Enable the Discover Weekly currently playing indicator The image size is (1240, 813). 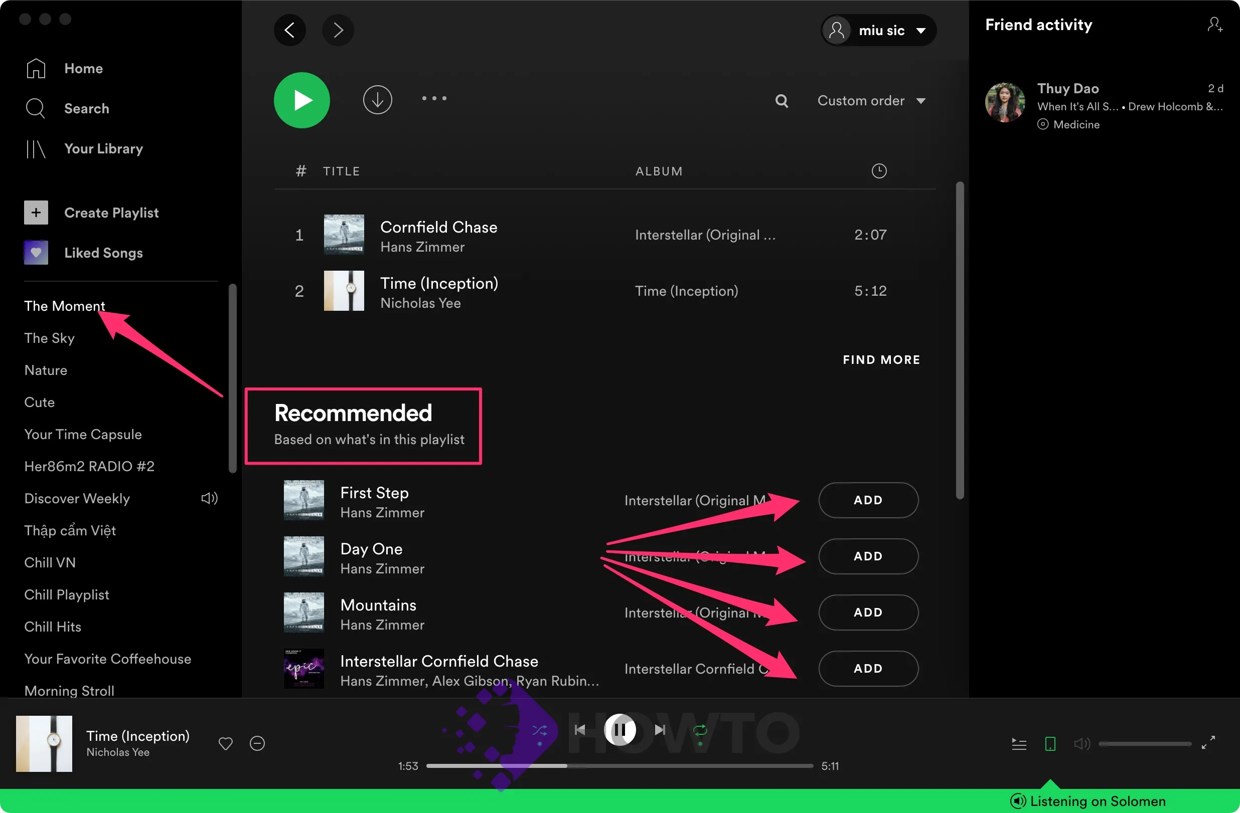click(210, 498)
